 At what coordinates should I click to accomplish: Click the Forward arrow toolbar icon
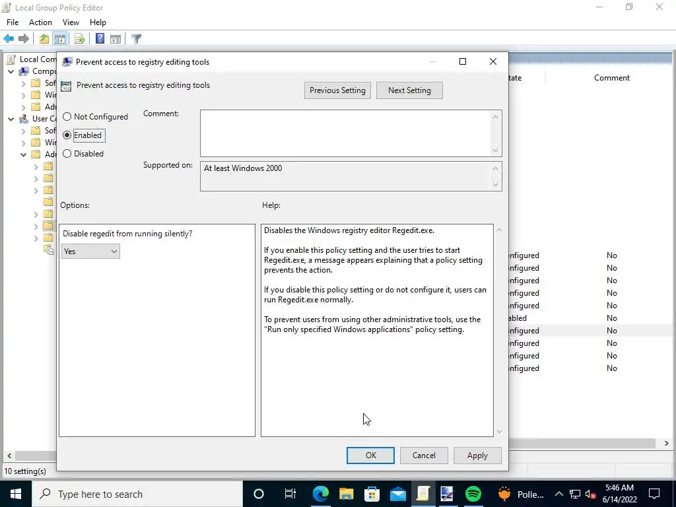point(24,39)
